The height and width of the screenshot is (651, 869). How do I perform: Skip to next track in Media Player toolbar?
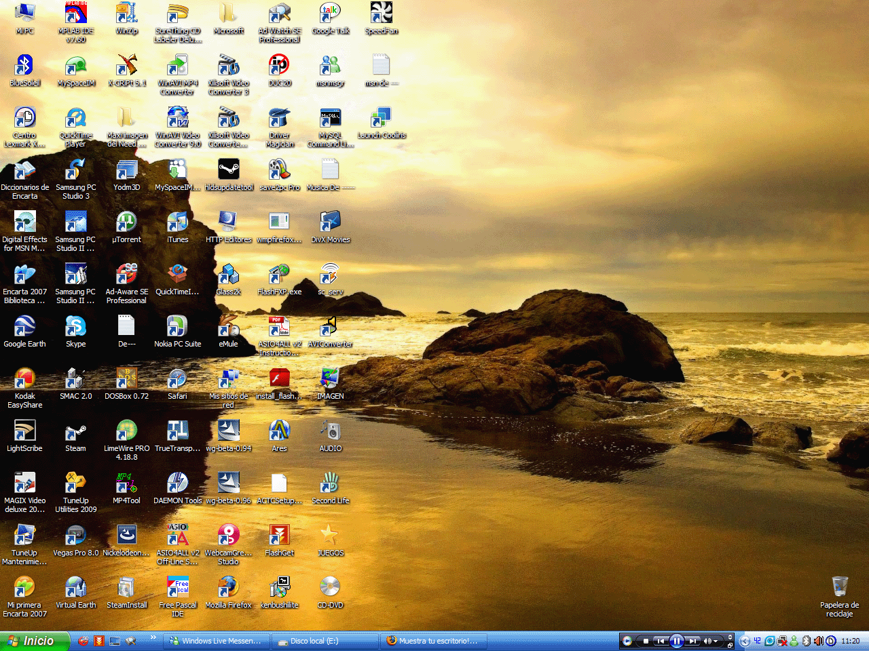click(692, 641)
